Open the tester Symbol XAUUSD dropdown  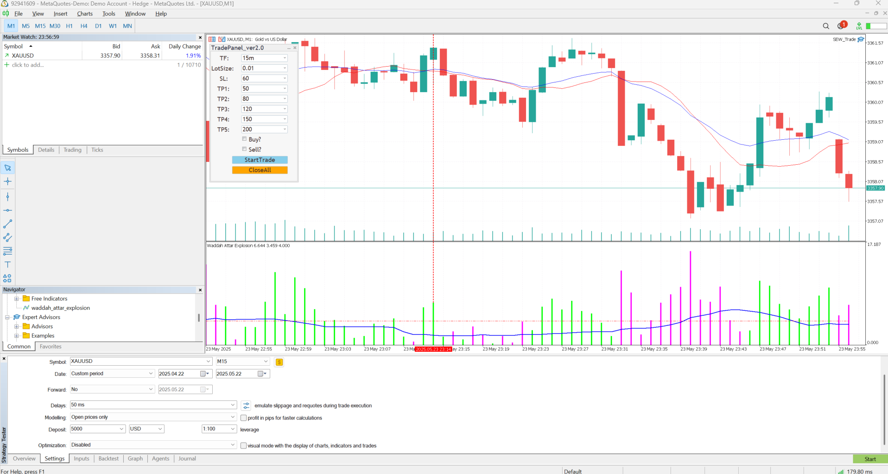(x=141, y=361)
